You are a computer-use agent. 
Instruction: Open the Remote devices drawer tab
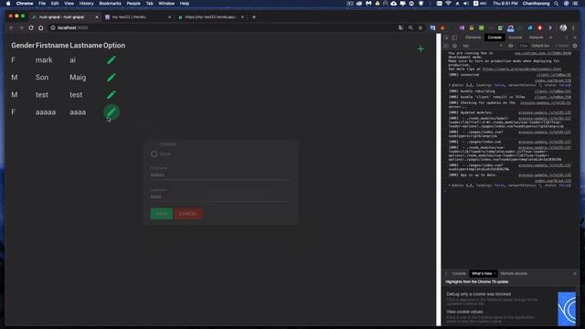[x=514, y=273]
